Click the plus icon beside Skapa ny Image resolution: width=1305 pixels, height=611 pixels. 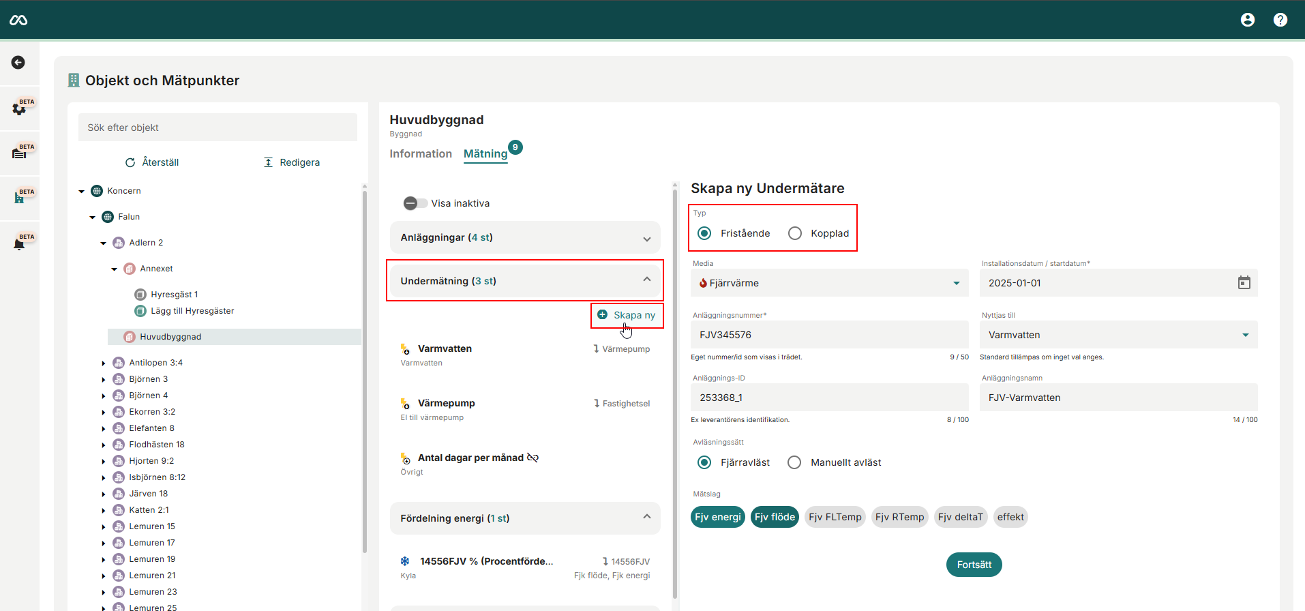pyautogui.click(x=602, y=315)
